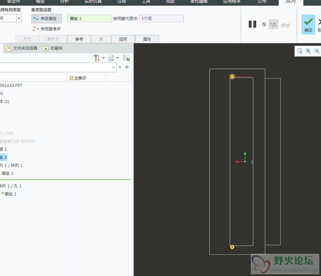Open the 选项 tab
This screenshot has width=321, height=276.
[x=123, y=39]
